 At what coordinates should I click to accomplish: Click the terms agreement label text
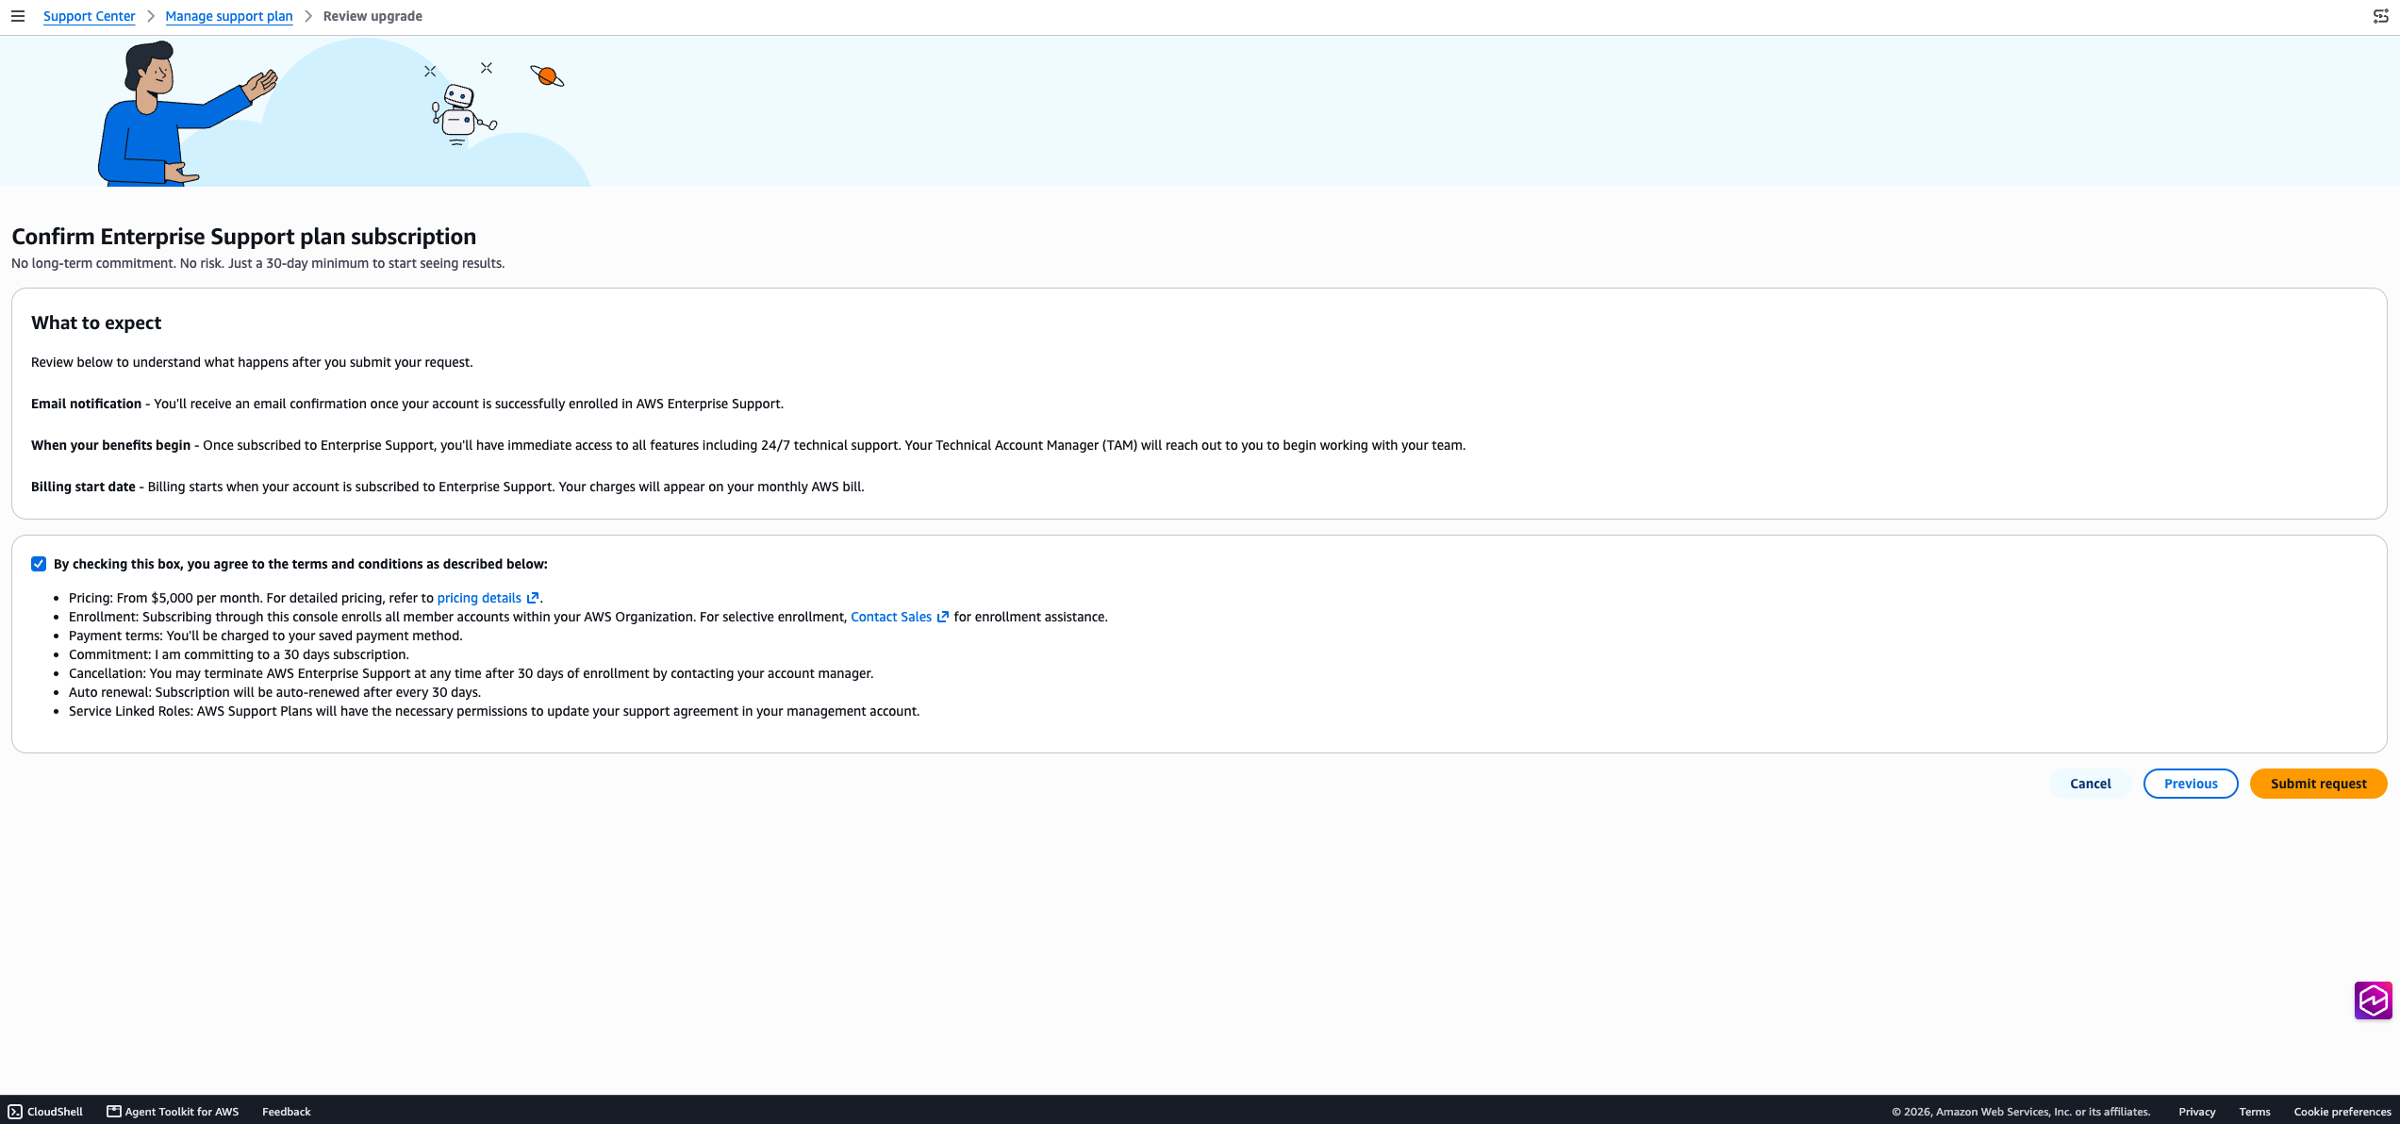click(x=300, y=564)
